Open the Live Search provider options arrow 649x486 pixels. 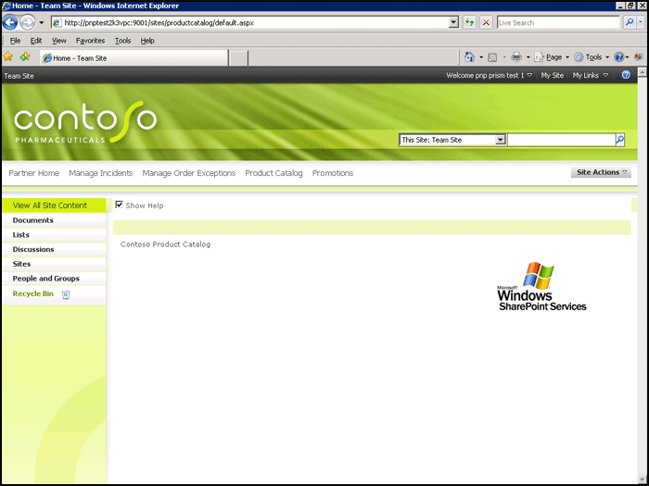pos(641,23)
